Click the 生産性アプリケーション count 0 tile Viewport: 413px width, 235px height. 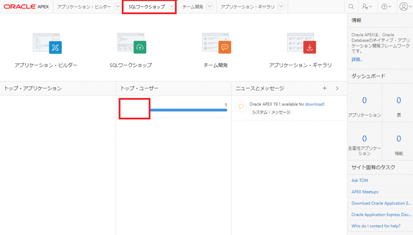coord(364,139)
